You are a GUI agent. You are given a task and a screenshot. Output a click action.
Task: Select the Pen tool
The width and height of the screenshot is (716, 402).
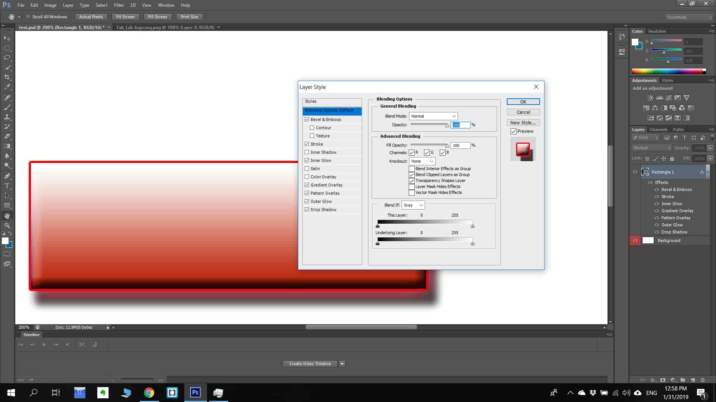pyautogui.click(x=7, y=176)
